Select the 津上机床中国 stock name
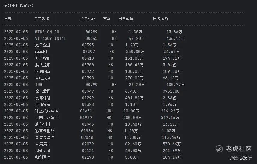The width and height of the screenshot is (257, 164). tap(47, 111)
